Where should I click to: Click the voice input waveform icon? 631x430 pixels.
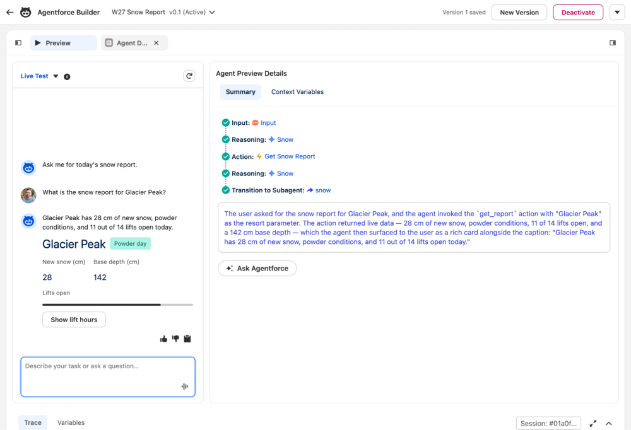tap(185, 386)
